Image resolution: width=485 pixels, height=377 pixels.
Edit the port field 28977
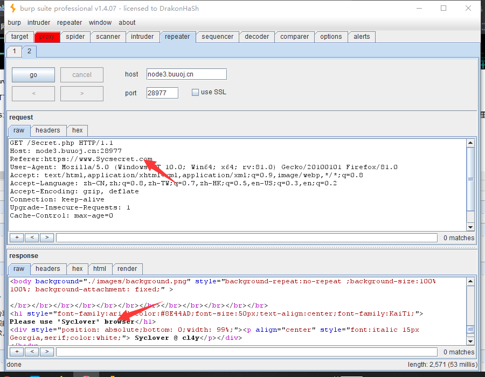point(162,93)
